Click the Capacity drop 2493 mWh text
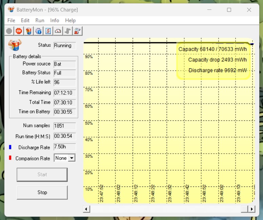The height and width of the screenshot is (220, 263). coord(218,60)
